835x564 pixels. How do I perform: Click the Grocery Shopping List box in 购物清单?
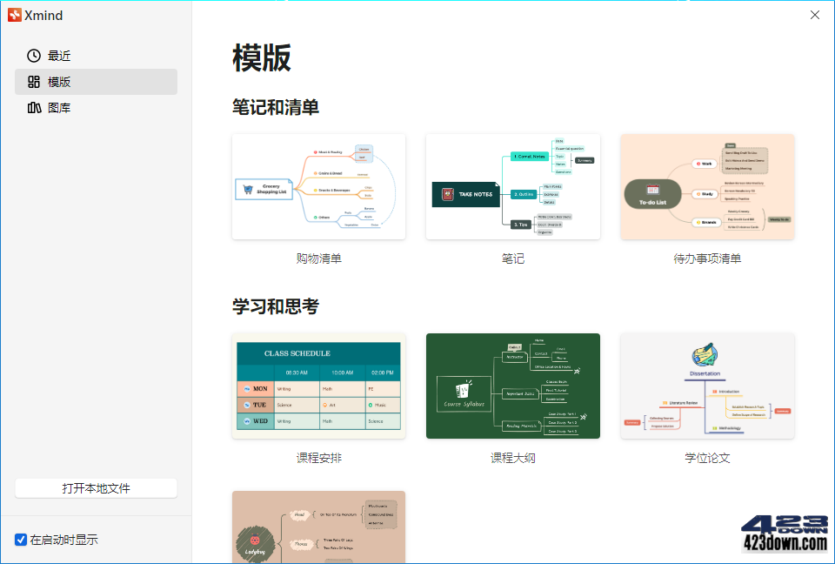point(264,187)
